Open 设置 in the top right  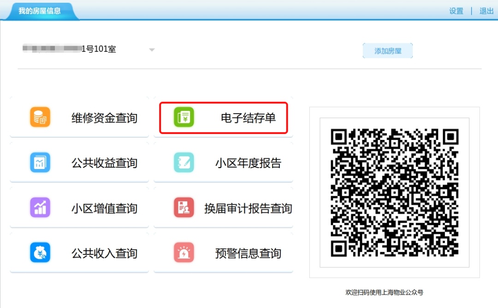tap(456, 11)
